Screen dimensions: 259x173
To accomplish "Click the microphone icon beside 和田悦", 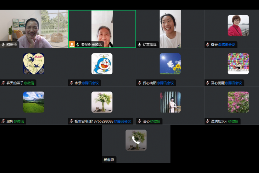I will (x=3, y=45).
